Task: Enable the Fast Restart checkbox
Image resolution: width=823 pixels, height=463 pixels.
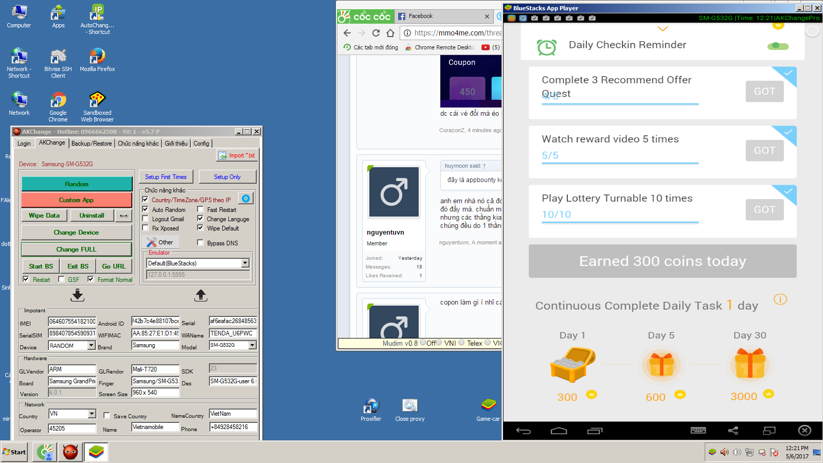Action: click(201, 209)
